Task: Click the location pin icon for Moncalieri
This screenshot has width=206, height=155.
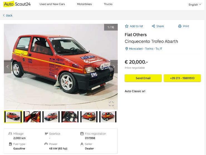Action: [127, 49]
